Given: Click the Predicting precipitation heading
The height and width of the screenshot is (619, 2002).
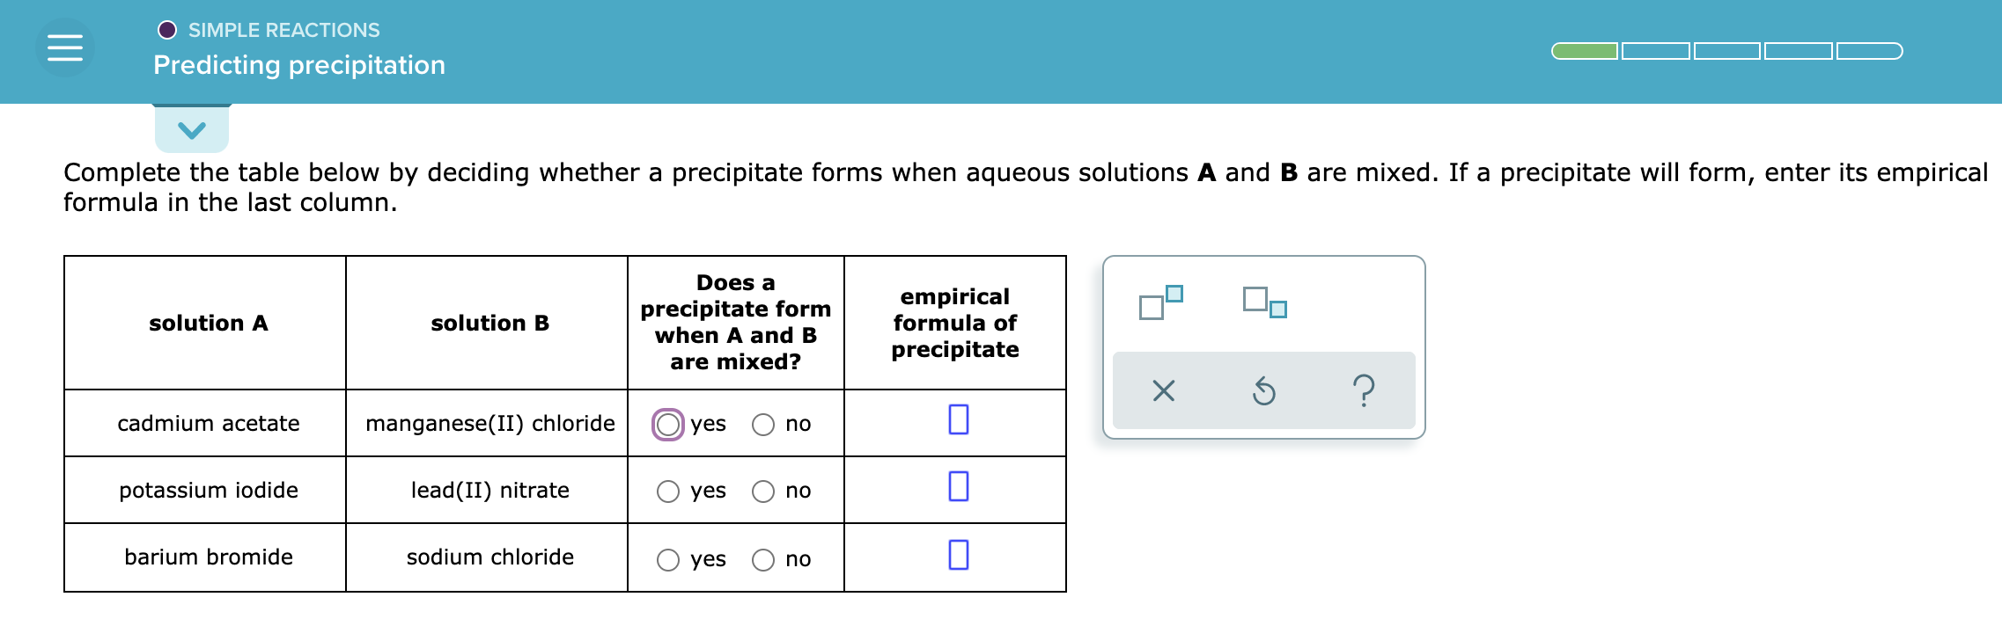Looking at the screenshot, I should tap(298, 64).
